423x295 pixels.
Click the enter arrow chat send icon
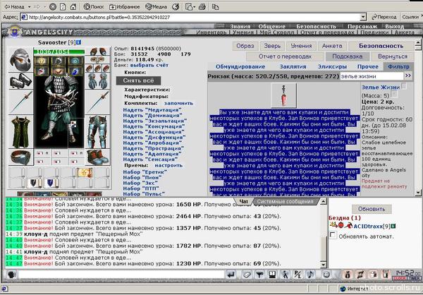click(231, 275)
